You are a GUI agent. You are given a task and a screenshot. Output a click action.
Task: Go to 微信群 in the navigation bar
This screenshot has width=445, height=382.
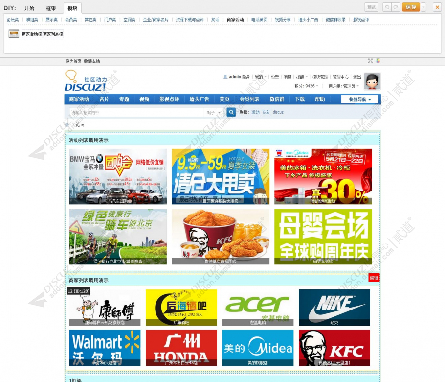coord(277,99)
